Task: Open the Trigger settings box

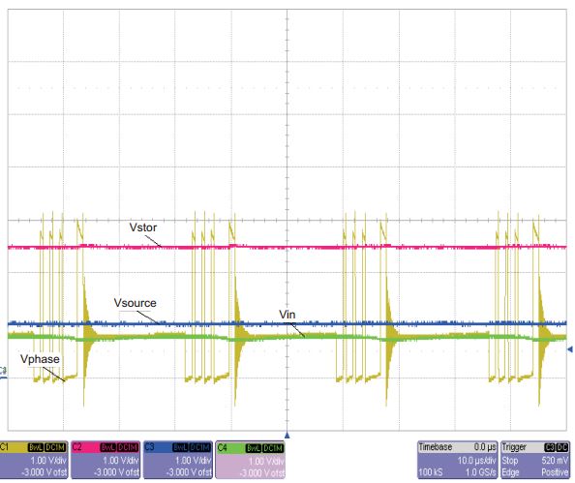Action: click(535, 460)
